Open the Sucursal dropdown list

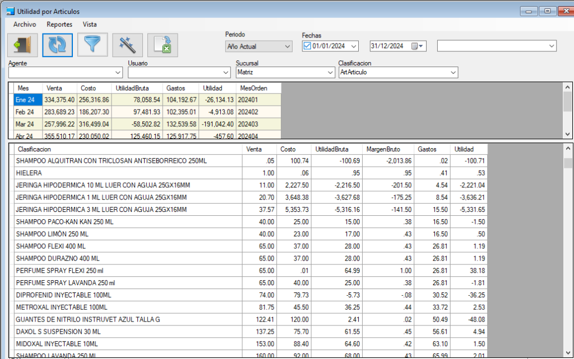tap(330, 73)
